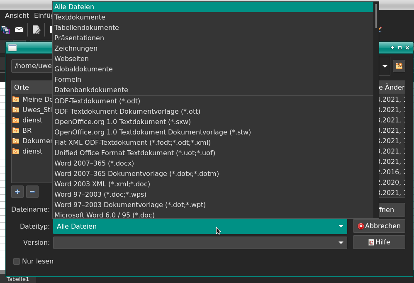Screen dimensions: 414x283
Task: Click the Save All icon in toolbar
Action: (5, 29)
